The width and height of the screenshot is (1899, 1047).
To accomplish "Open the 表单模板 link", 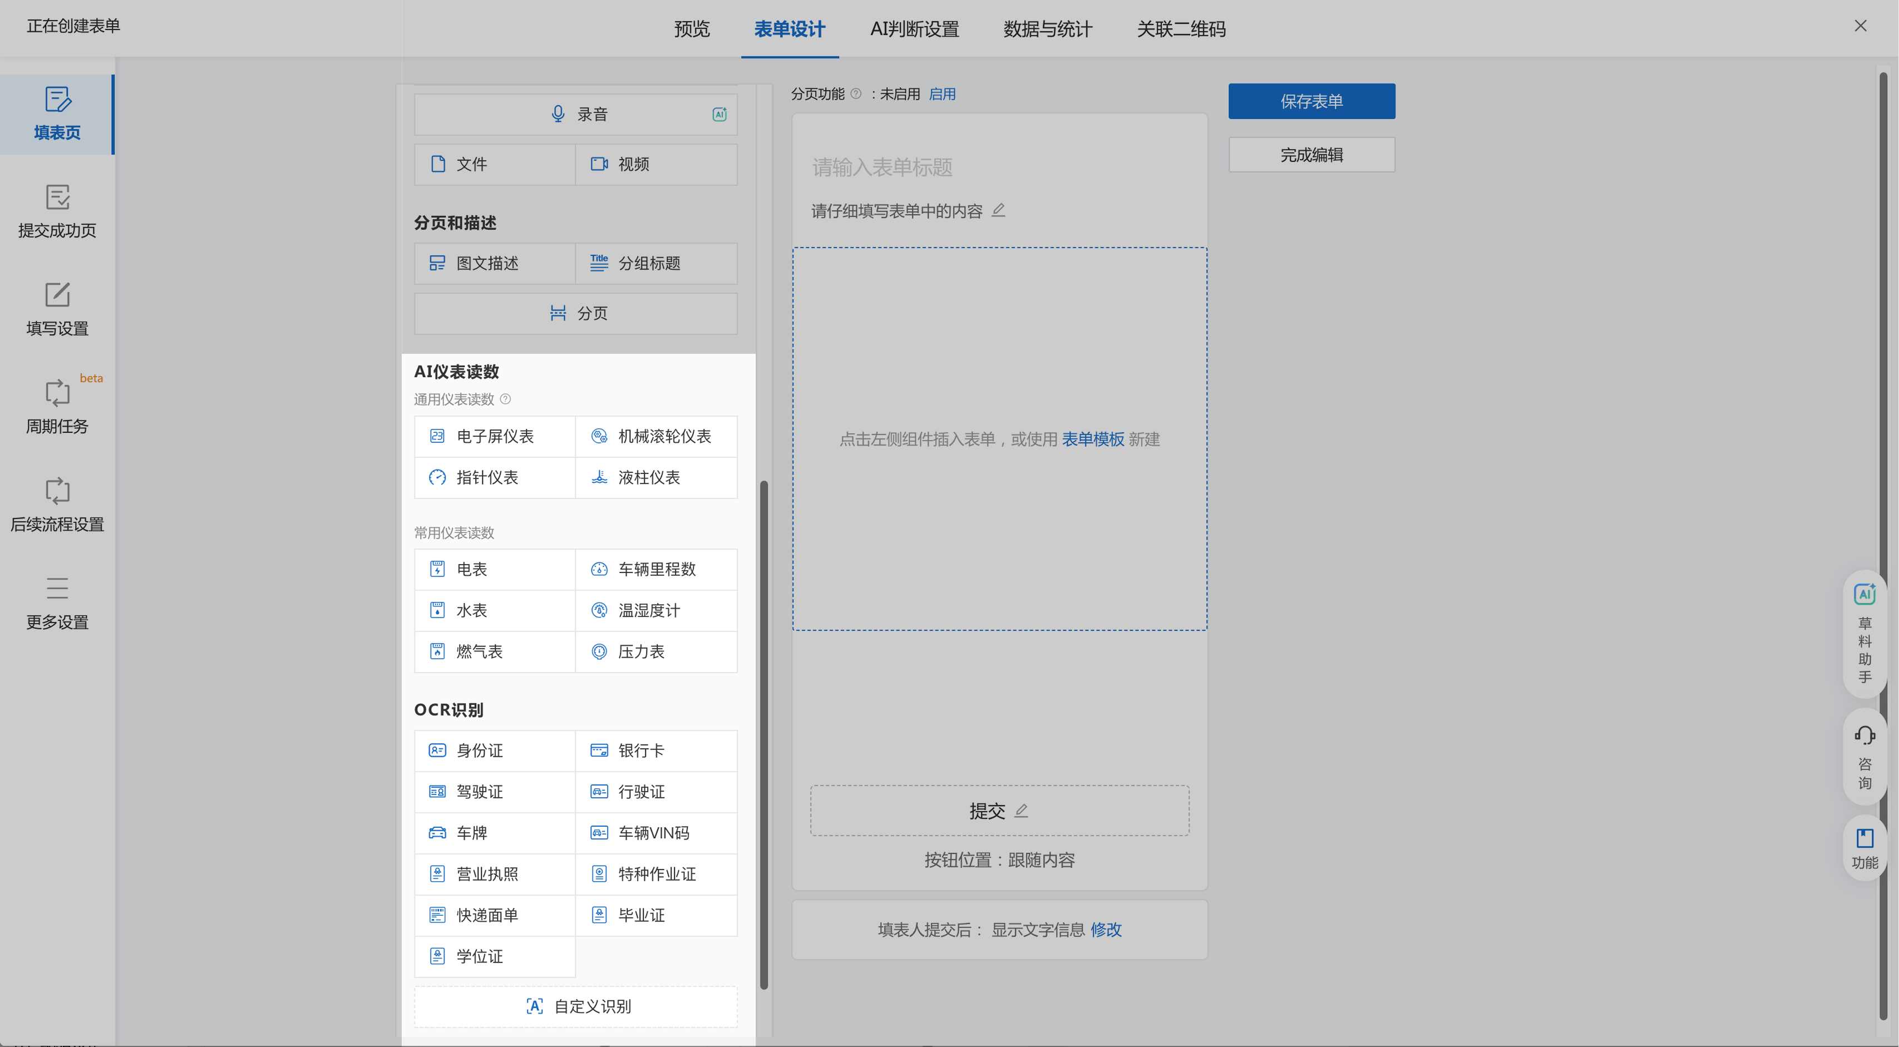I will coord(1093,439).
